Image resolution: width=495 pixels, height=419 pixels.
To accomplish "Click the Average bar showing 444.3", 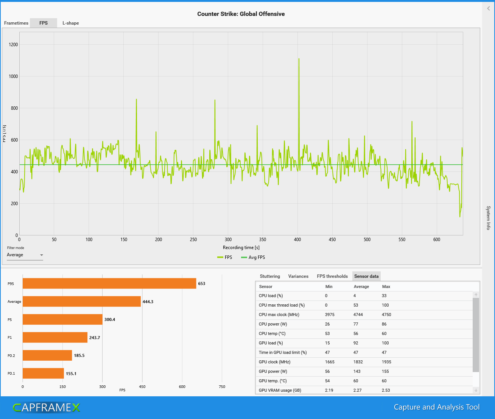I will [82, 302].
